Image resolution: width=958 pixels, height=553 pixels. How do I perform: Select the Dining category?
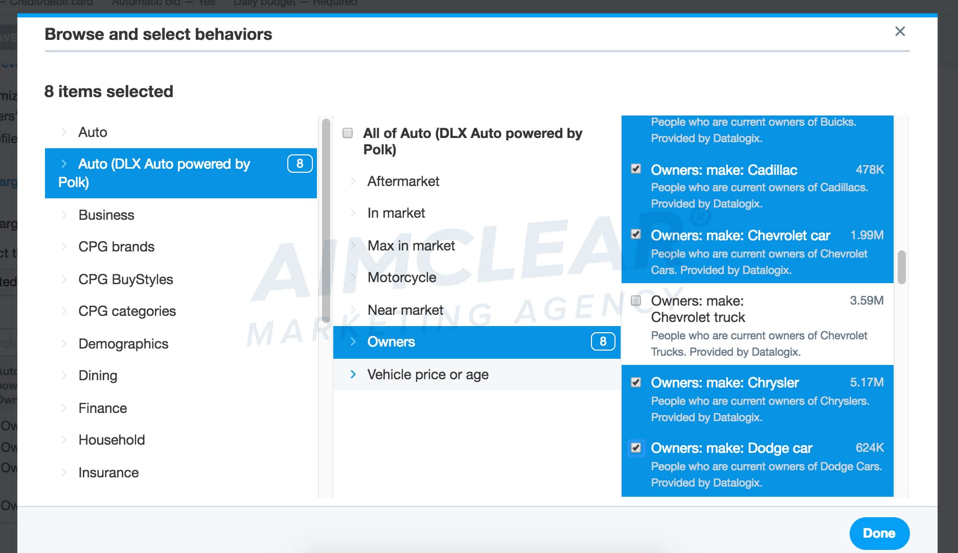point(98,376)
